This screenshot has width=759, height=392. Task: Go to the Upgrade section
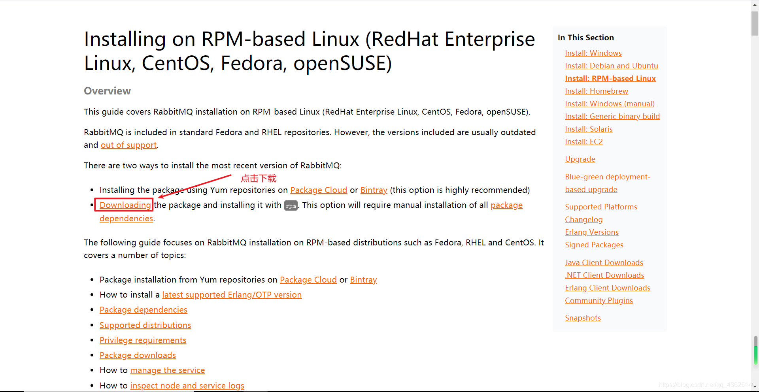point(580,159)
